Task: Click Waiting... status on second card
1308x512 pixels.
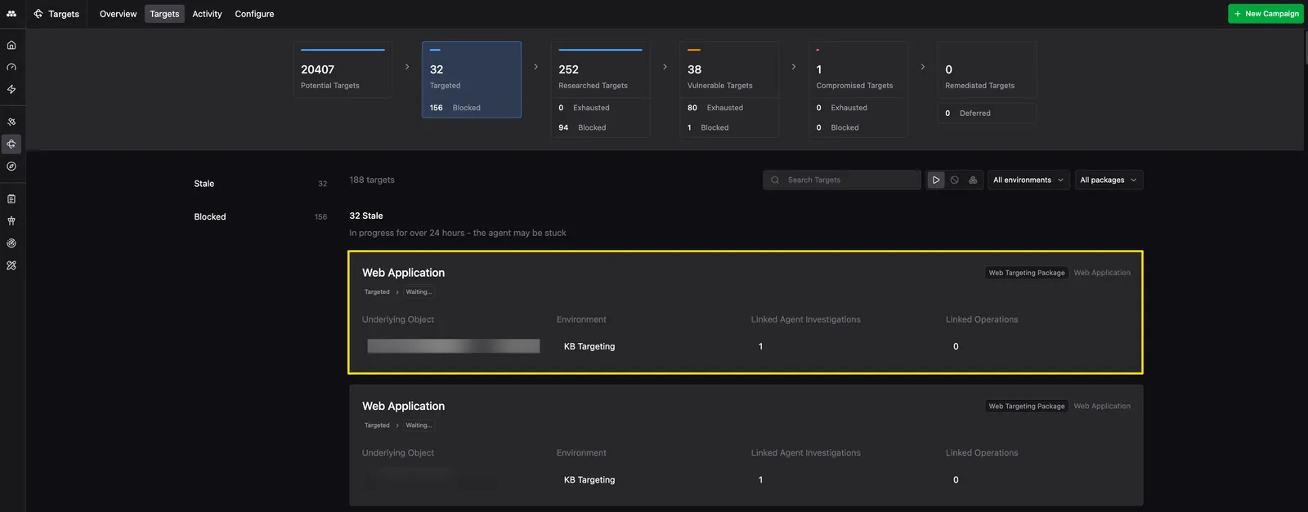Action: [419, 425]
